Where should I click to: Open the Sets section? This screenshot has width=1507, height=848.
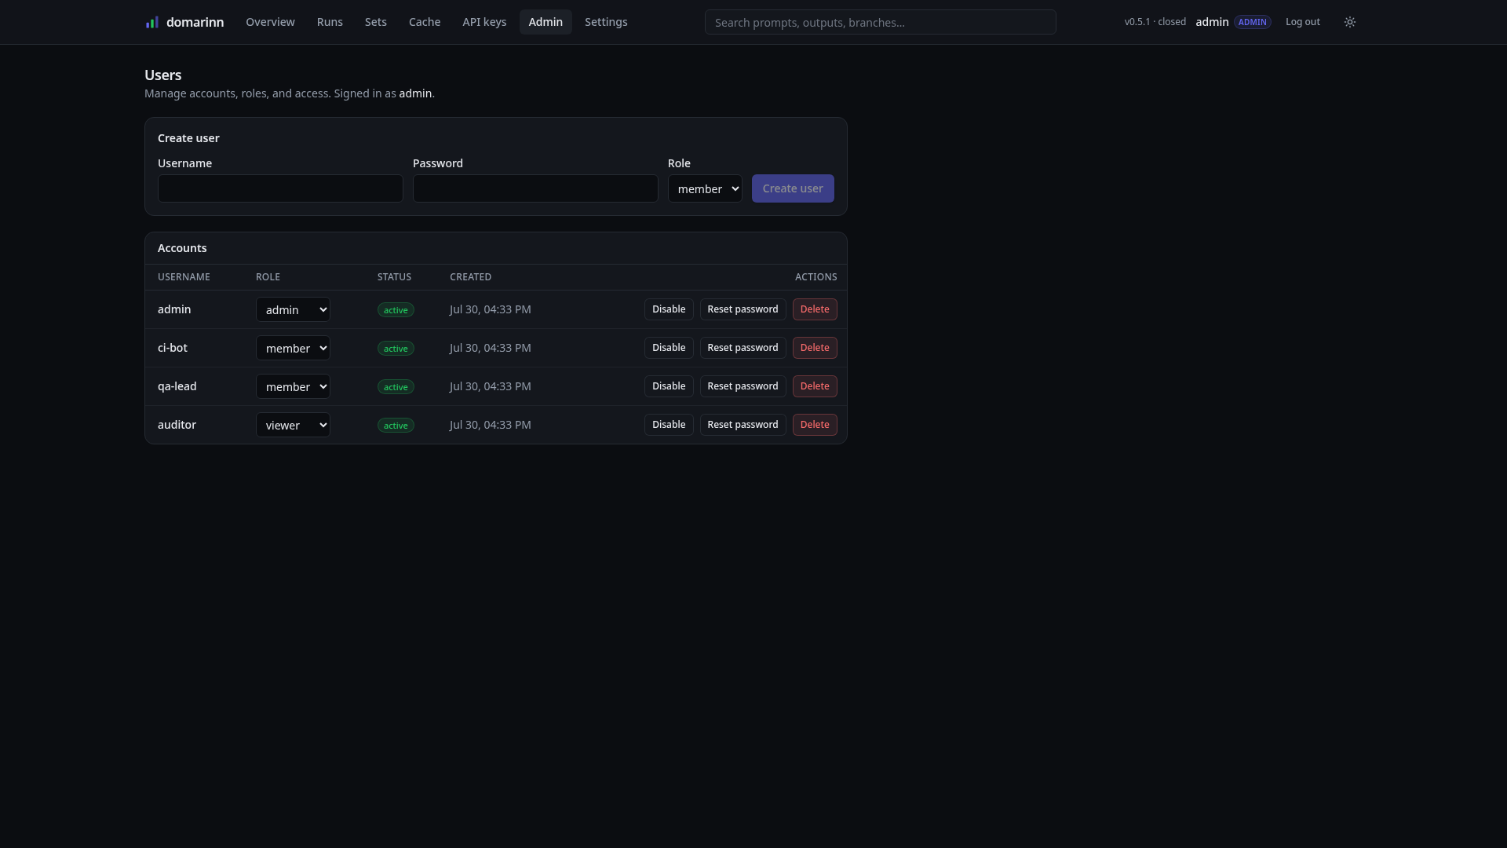tap(376, 22)
